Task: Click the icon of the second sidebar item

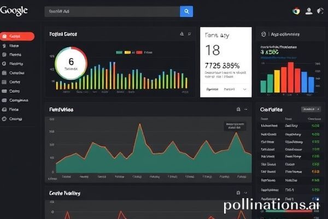Action: [x=4, y=46]
